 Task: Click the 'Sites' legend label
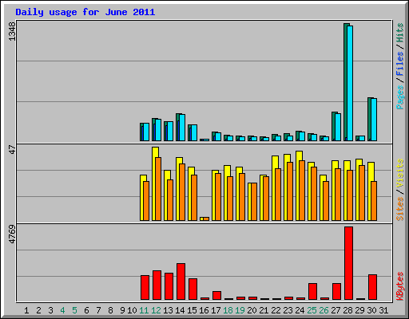click(400, 209)
